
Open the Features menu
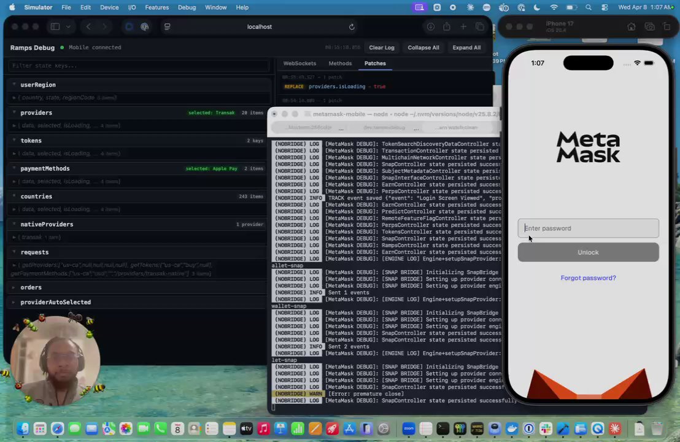[157, 7]
